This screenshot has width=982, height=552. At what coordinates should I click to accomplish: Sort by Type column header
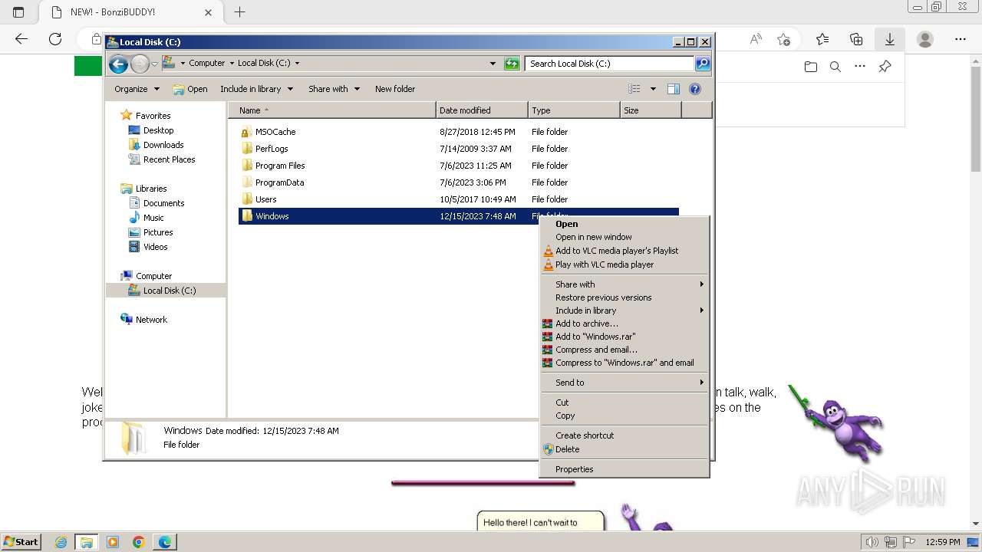[x=574, y=110]
